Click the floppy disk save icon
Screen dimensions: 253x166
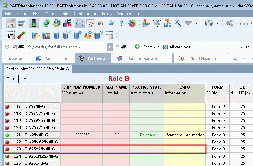click(x=67, y=23)
